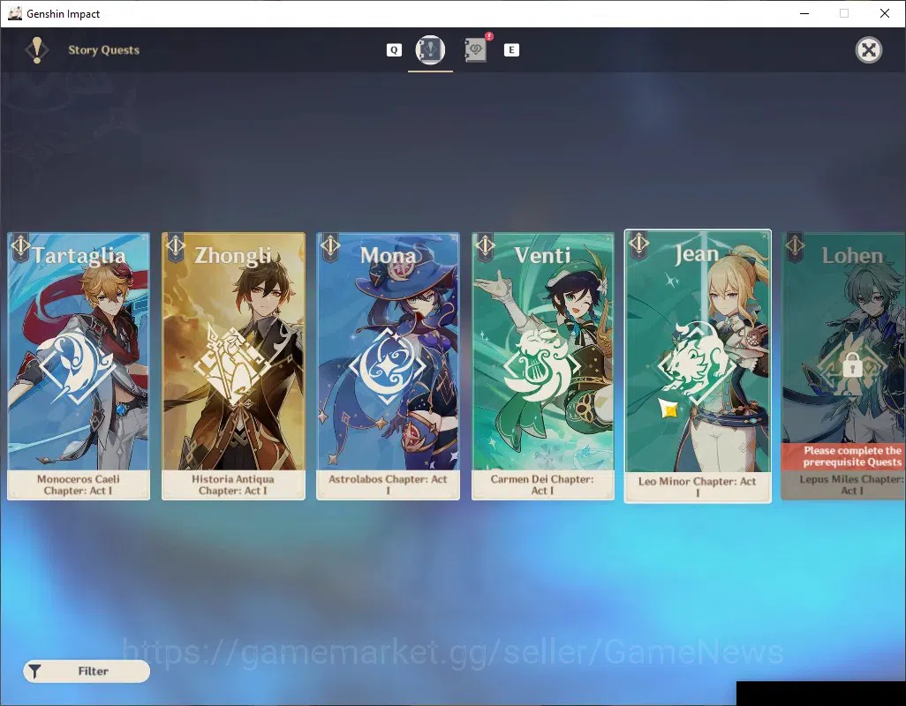Close the Genshin Impact window

coord(885,13)
